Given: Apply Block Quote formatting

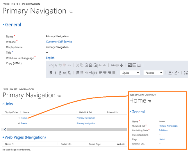Looking at the screenshot, I should coord(96,73).
